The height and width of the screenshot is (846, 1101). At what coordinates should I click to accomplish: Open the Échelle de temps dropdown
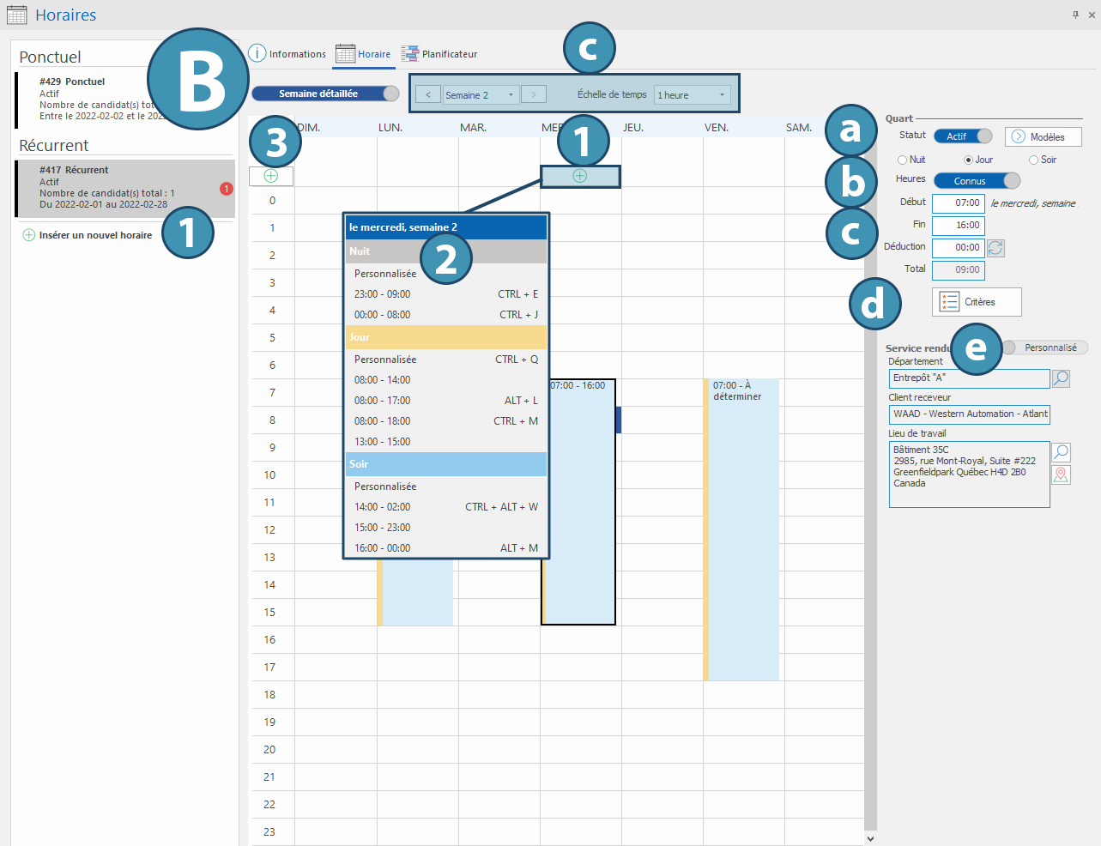point(692,95)
